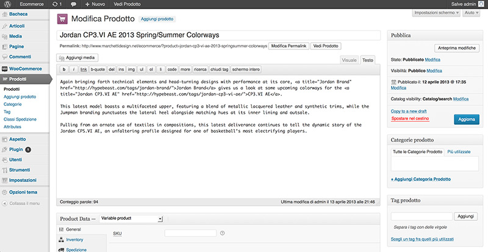
Task: Collapse the sidebar with Collassa il menu
Action: [24, 203]
